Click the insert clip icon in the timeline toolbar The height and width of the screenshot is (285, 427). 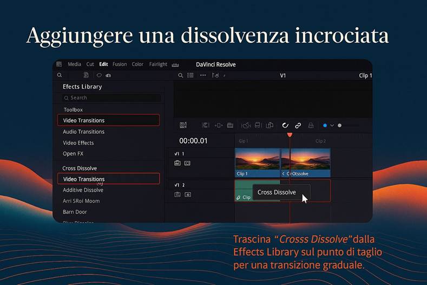coord(218,126)
